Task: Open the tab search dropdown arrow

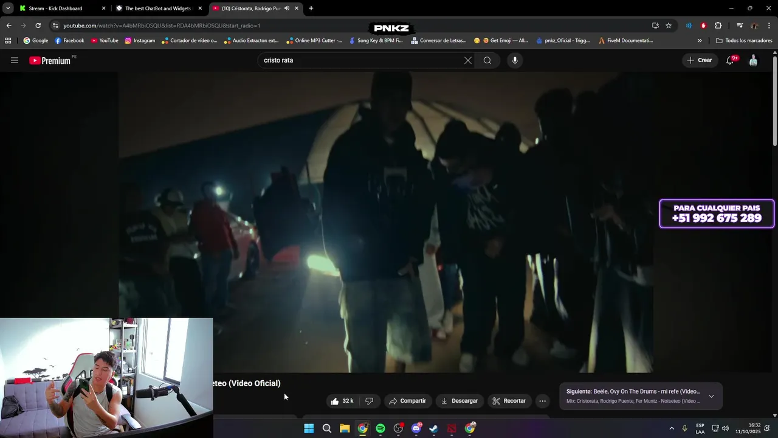Action: [x=8, y=9]
